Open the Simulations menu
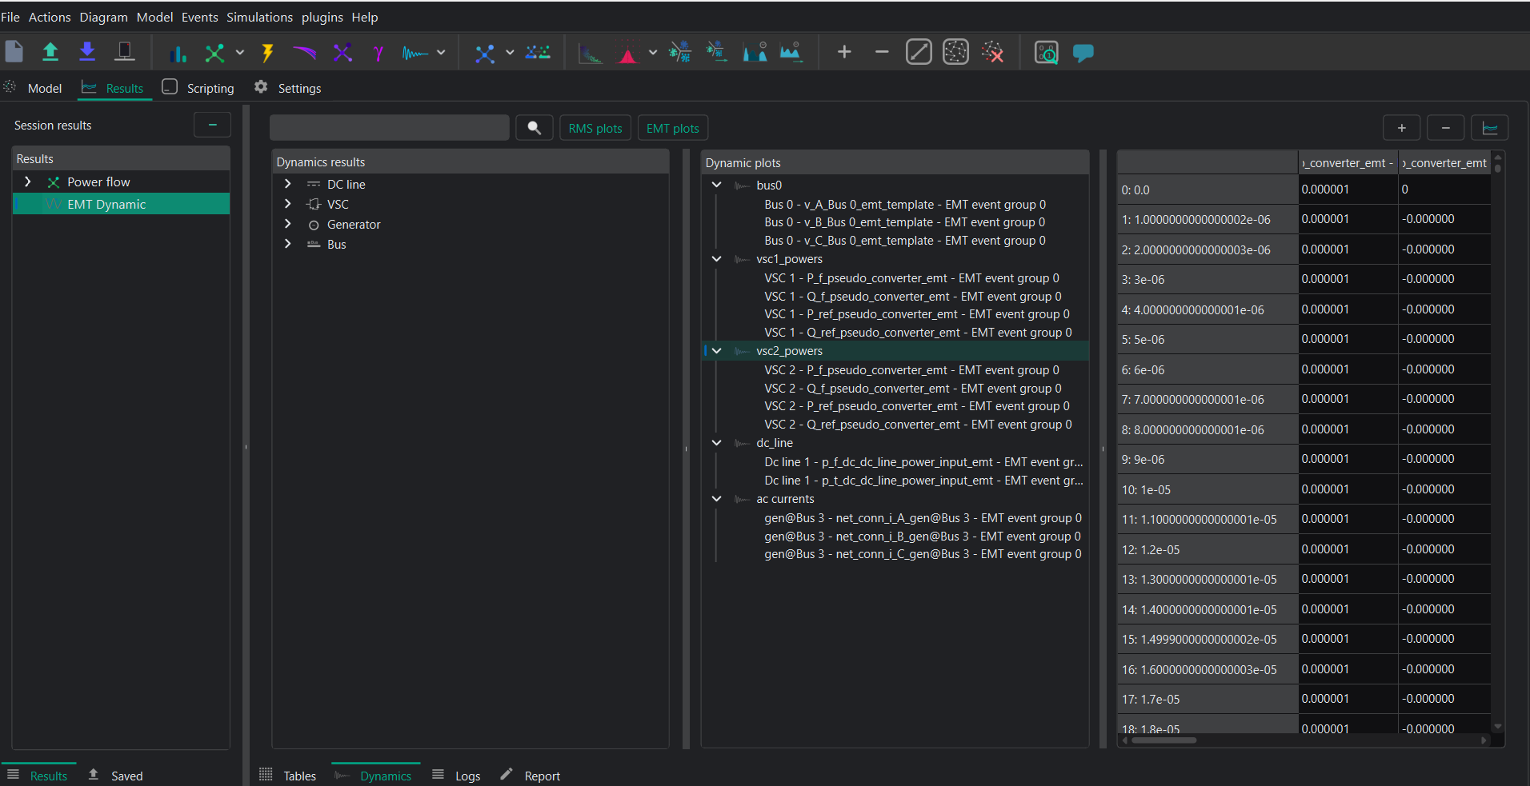Viewport: 1530px width, 786px height. [259, 17]
